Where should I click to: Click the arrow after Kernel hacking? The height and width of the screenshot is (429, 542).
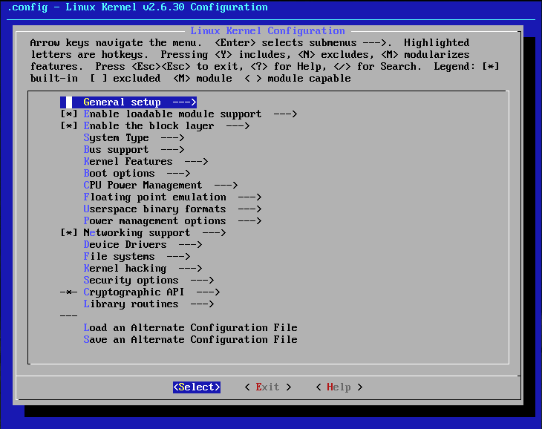tap(190, 269)
